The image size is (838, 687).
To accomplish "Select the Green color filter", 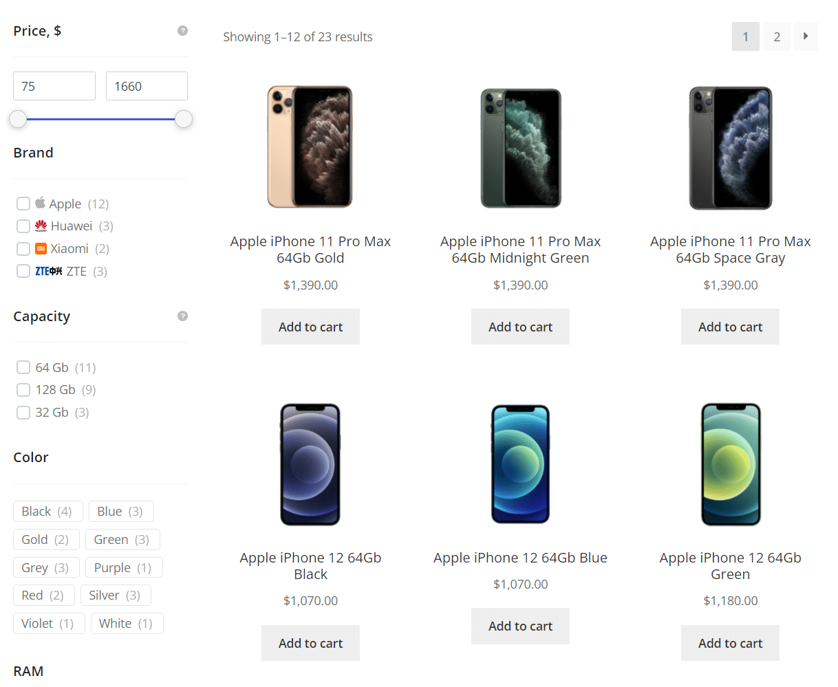I will click(122, 539).
